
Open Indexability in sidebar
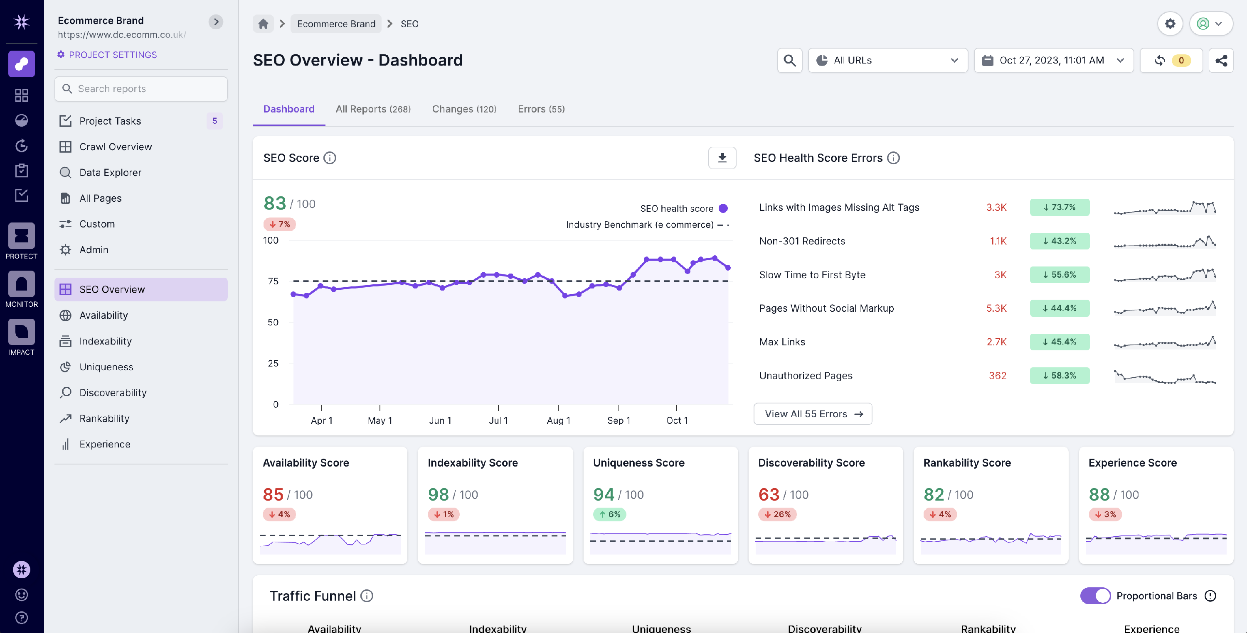click(x=141, y=341)
